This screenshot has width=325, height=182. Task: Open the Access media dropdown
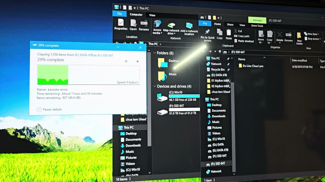[x=157, y=27]
